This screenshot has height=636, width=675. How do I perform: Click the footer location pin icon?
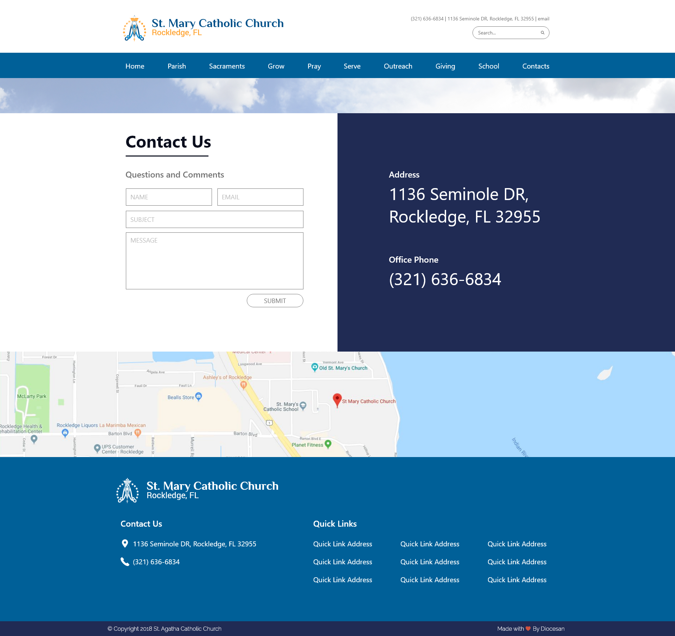[124, 544]
